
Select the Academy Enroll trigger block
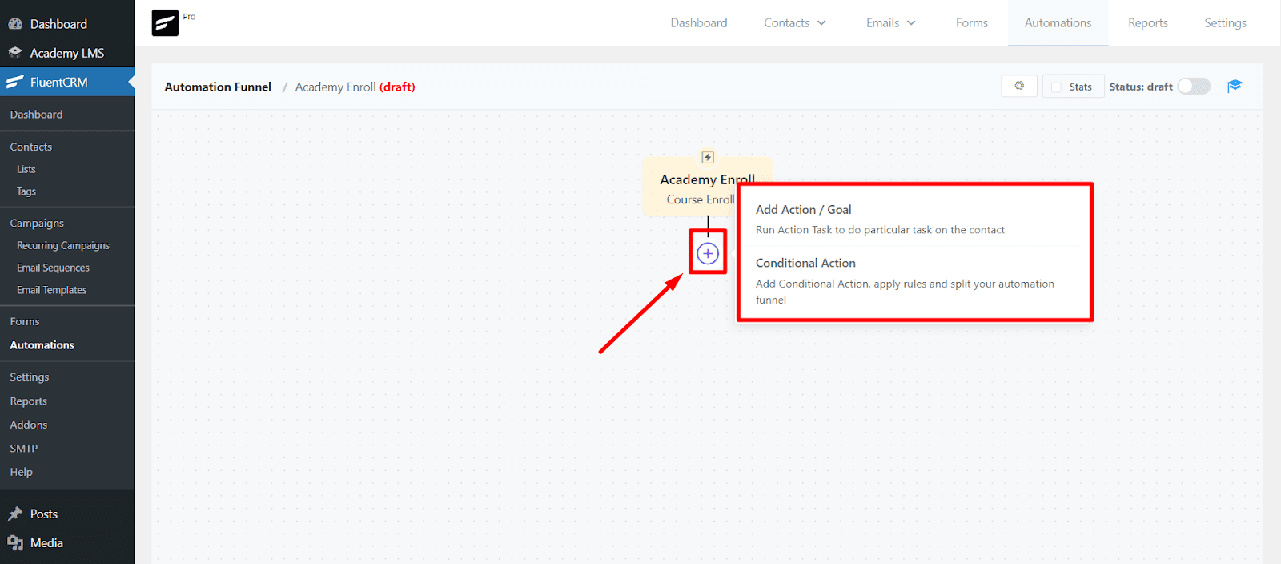(690, 189)
